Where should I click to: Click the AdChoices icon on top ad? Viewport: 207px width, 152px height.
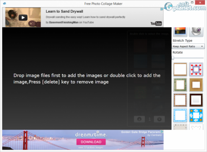pyautogui.click(x=162, y=9)
